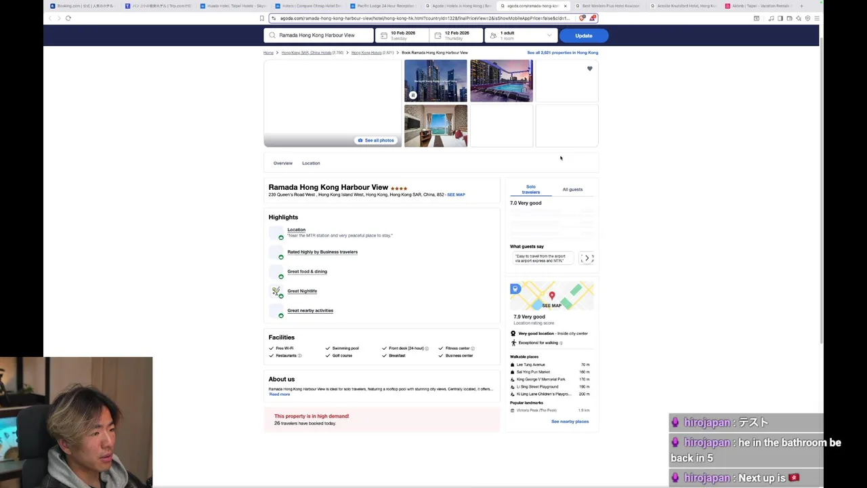The height and width of the screenshot is (488, 867).
Task: Click the Brave shields icon in the address bar
Action: [583, 18]
